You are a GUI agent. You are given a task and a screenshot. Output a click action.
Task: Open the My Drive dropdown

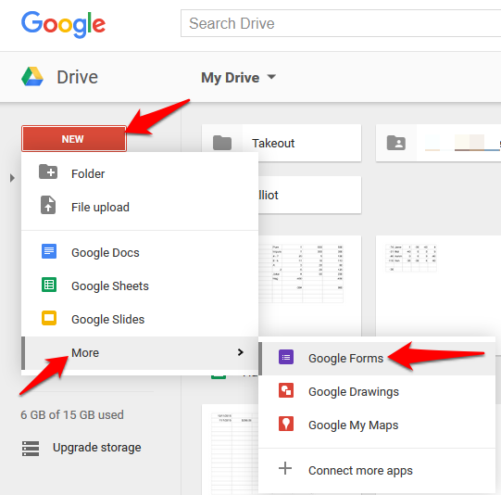tap(238, 77)
